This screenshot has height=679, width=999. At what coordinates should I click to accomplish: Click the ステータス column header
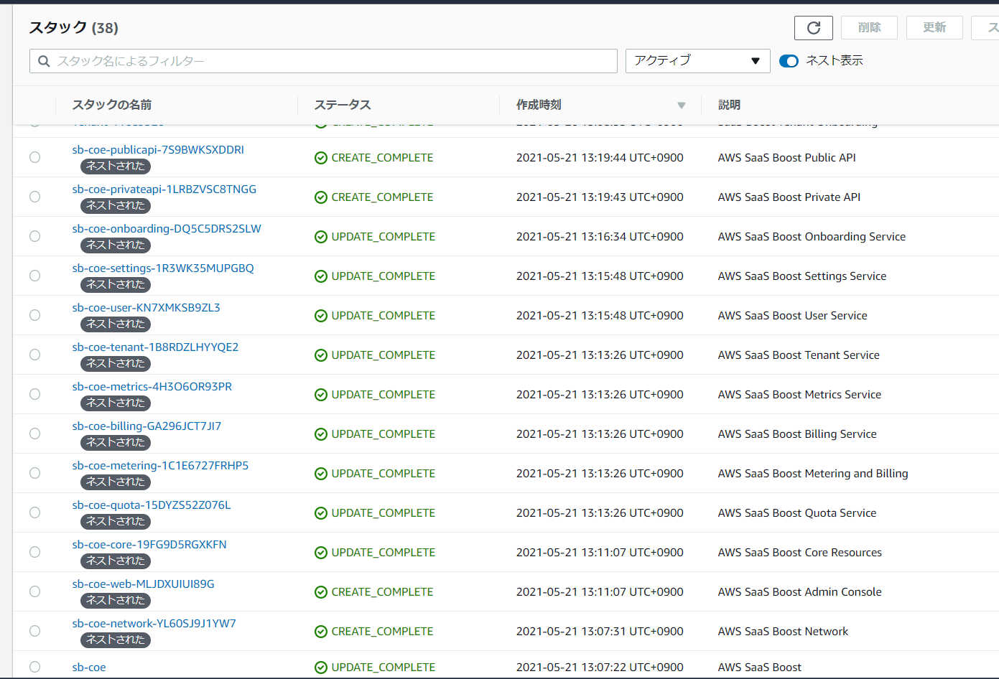tap(343, 105)
